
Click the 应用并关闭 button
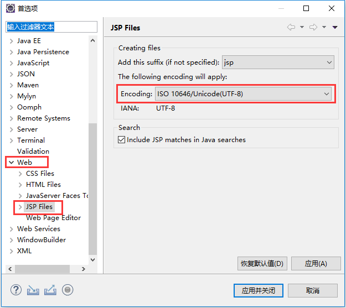[x=259, y=291]
